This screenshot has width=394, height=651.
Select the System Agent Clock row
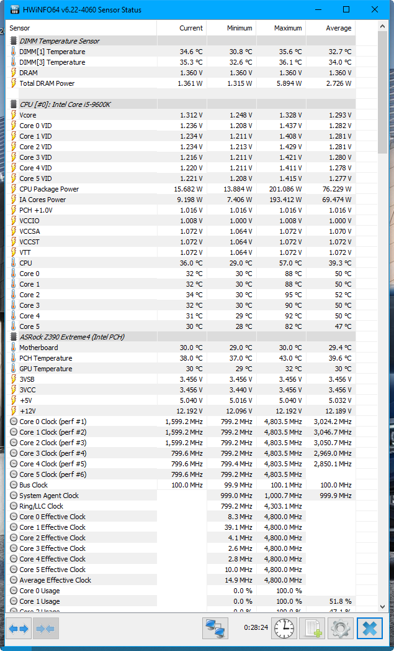[181, 496]
